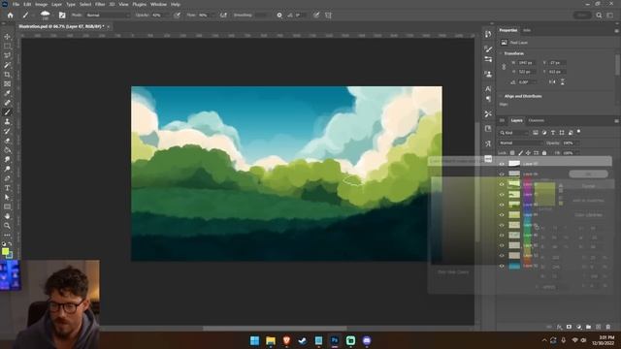This screenshot has width=621, height=349.
Task: Open the Search icon at top right
Action: 599,16
